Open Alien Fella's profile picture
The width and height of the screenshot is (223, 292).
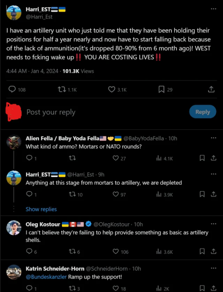(x=14, y=142)
